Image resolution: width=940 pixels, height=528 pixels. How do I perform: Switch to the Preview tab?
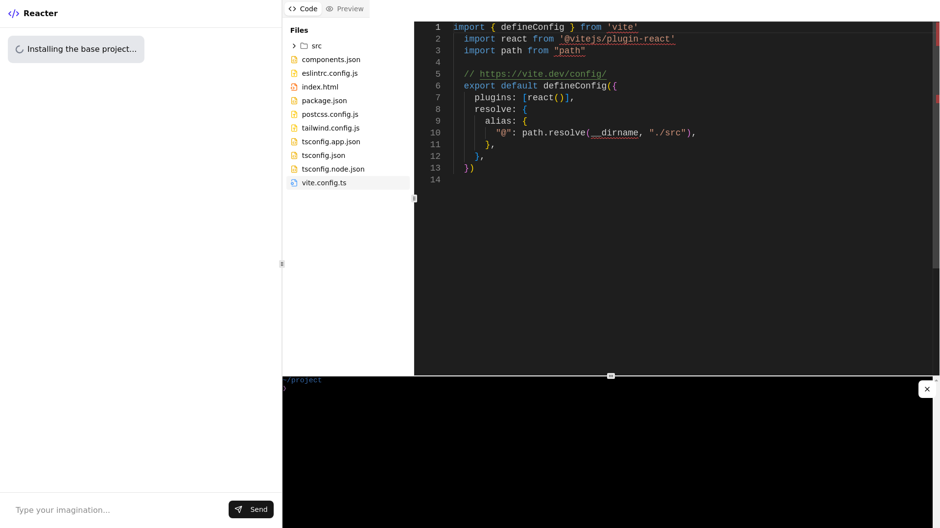[345, 9]
